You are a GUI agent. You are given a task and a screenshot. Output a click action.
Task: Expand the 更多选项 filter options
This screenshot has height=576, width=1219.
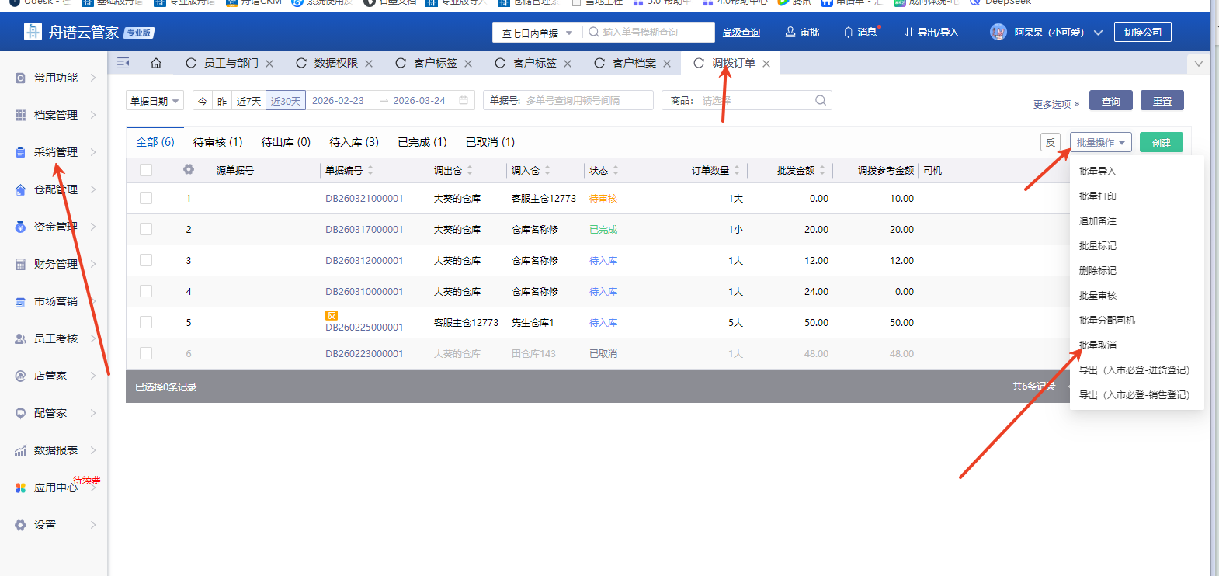click(1056, 104)
